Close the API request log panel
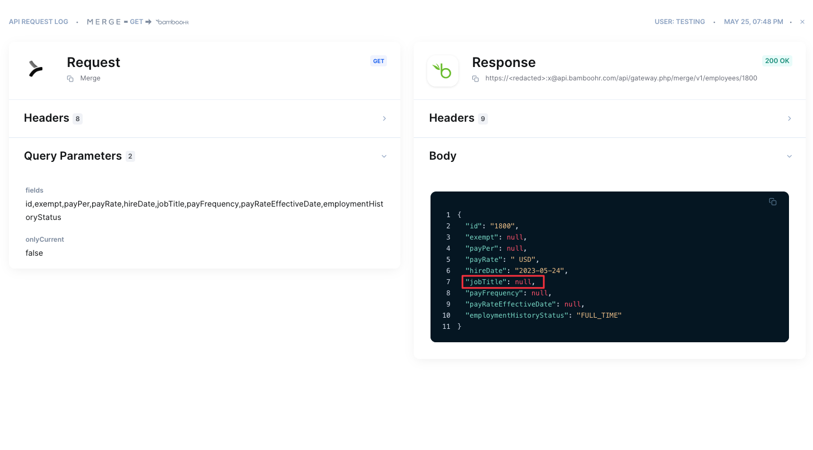Image resolution: width=813 pixels, height=450 pixels. coord(802,22)
